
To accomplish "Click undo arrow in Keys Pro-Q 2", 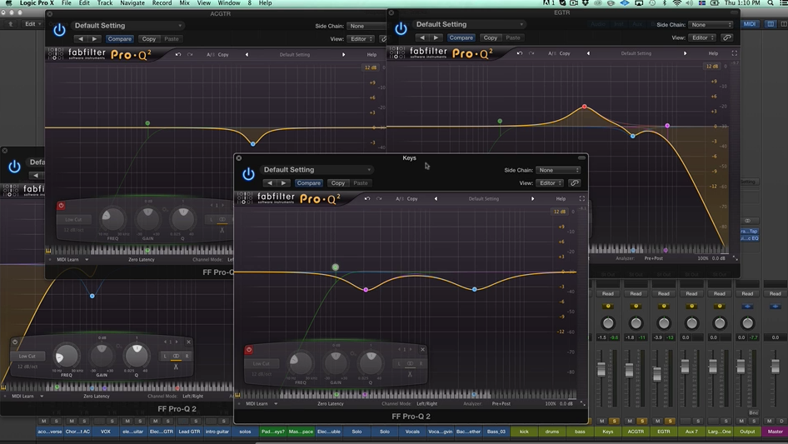I will (367, 198).
